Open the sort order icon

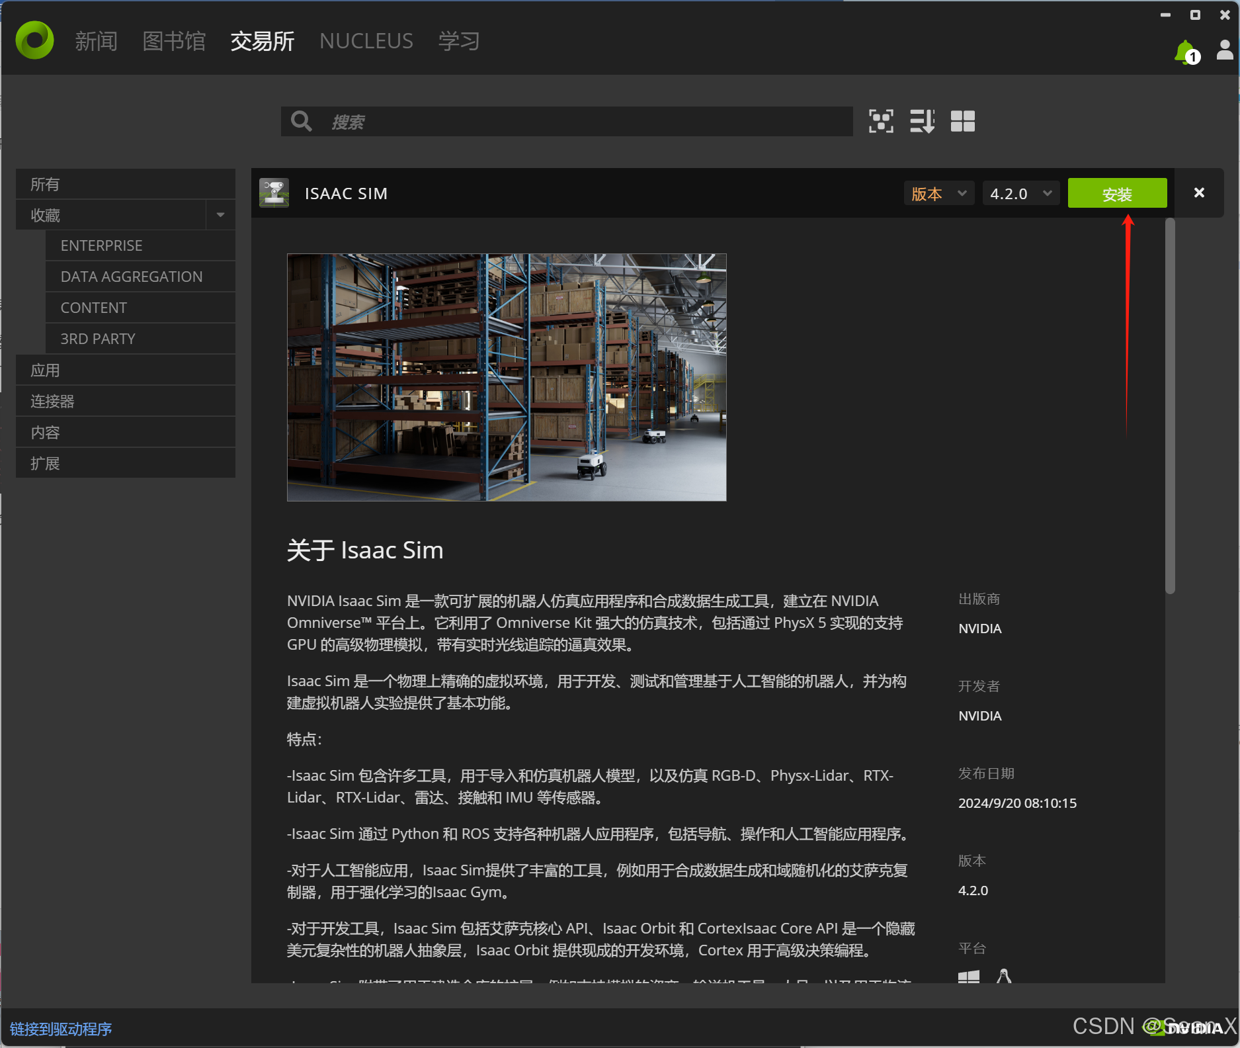tap(922, 121)
